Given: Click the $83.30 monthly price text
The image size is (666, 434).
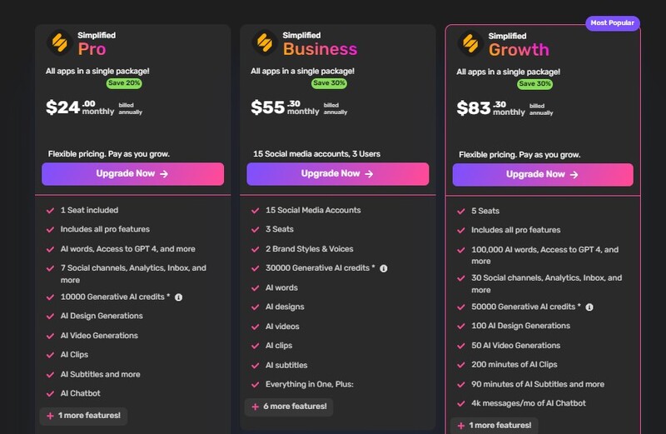Looking at the screenshot, I should tap(496, 107).
